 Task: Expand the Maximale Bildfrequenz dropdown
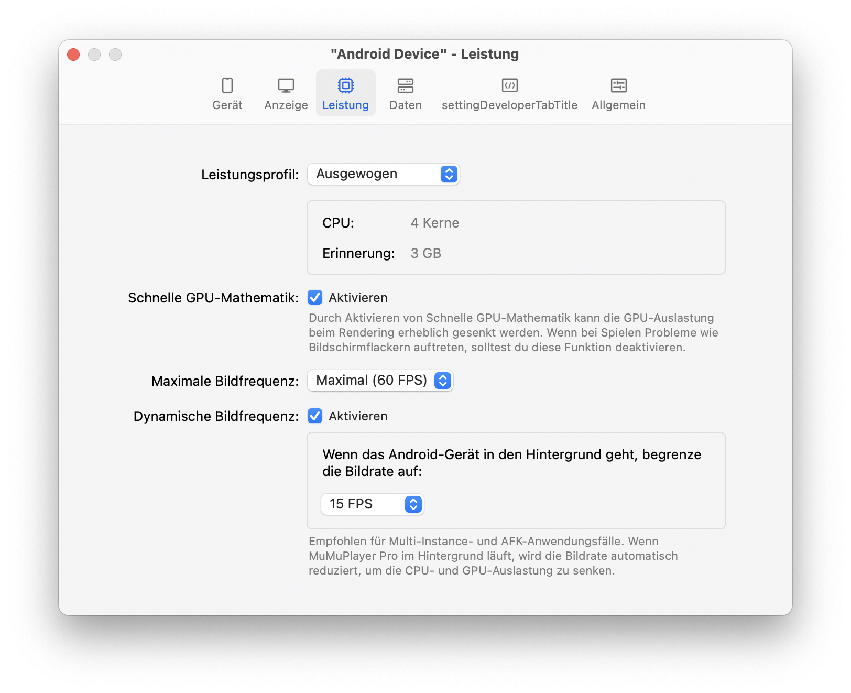[380, 381]
